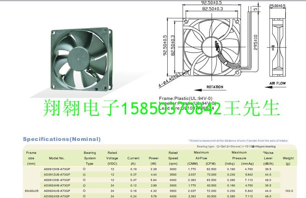Click model 'AD0924HB-A73GP' in table
Screen dimensions: 306x198
57,185
